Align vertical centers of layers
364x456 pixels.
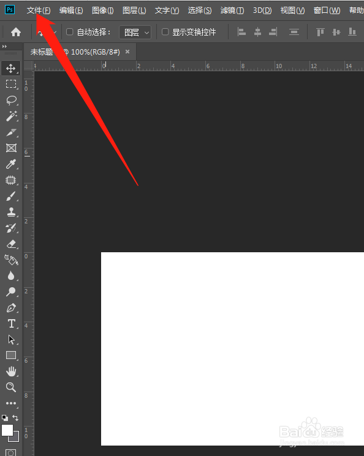(336, 32)
